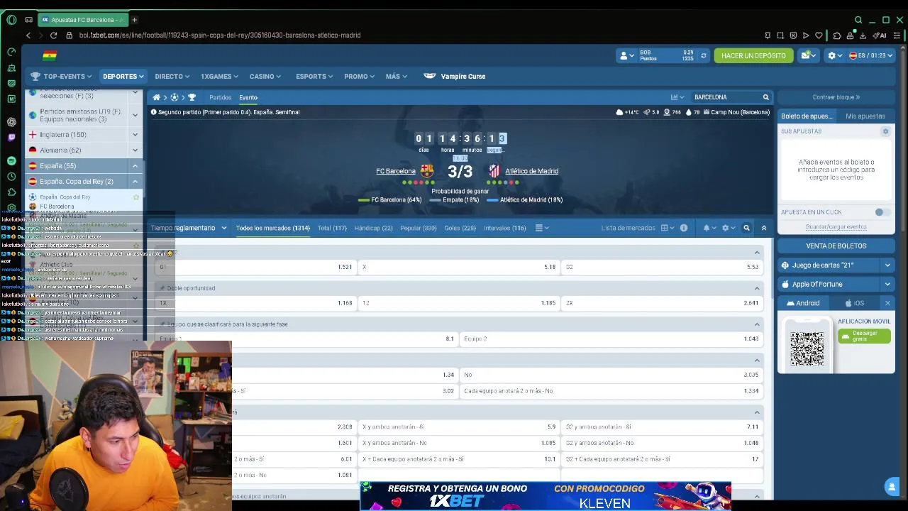The width and height of the screenshot is (908, 511).
Task: Click the FC Barcelona team crest
Action: click(426, 171)
